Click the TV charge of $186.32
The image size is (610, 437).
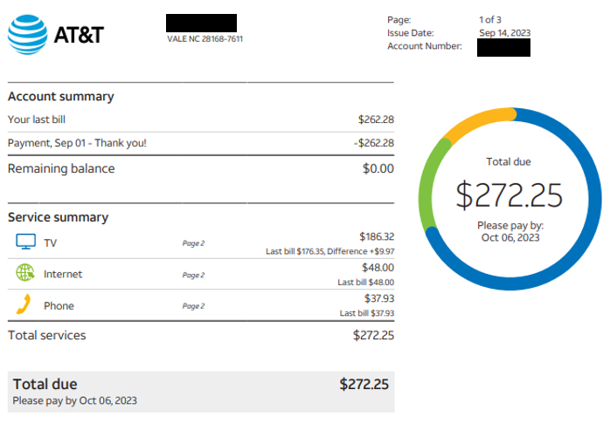[377, 236]
